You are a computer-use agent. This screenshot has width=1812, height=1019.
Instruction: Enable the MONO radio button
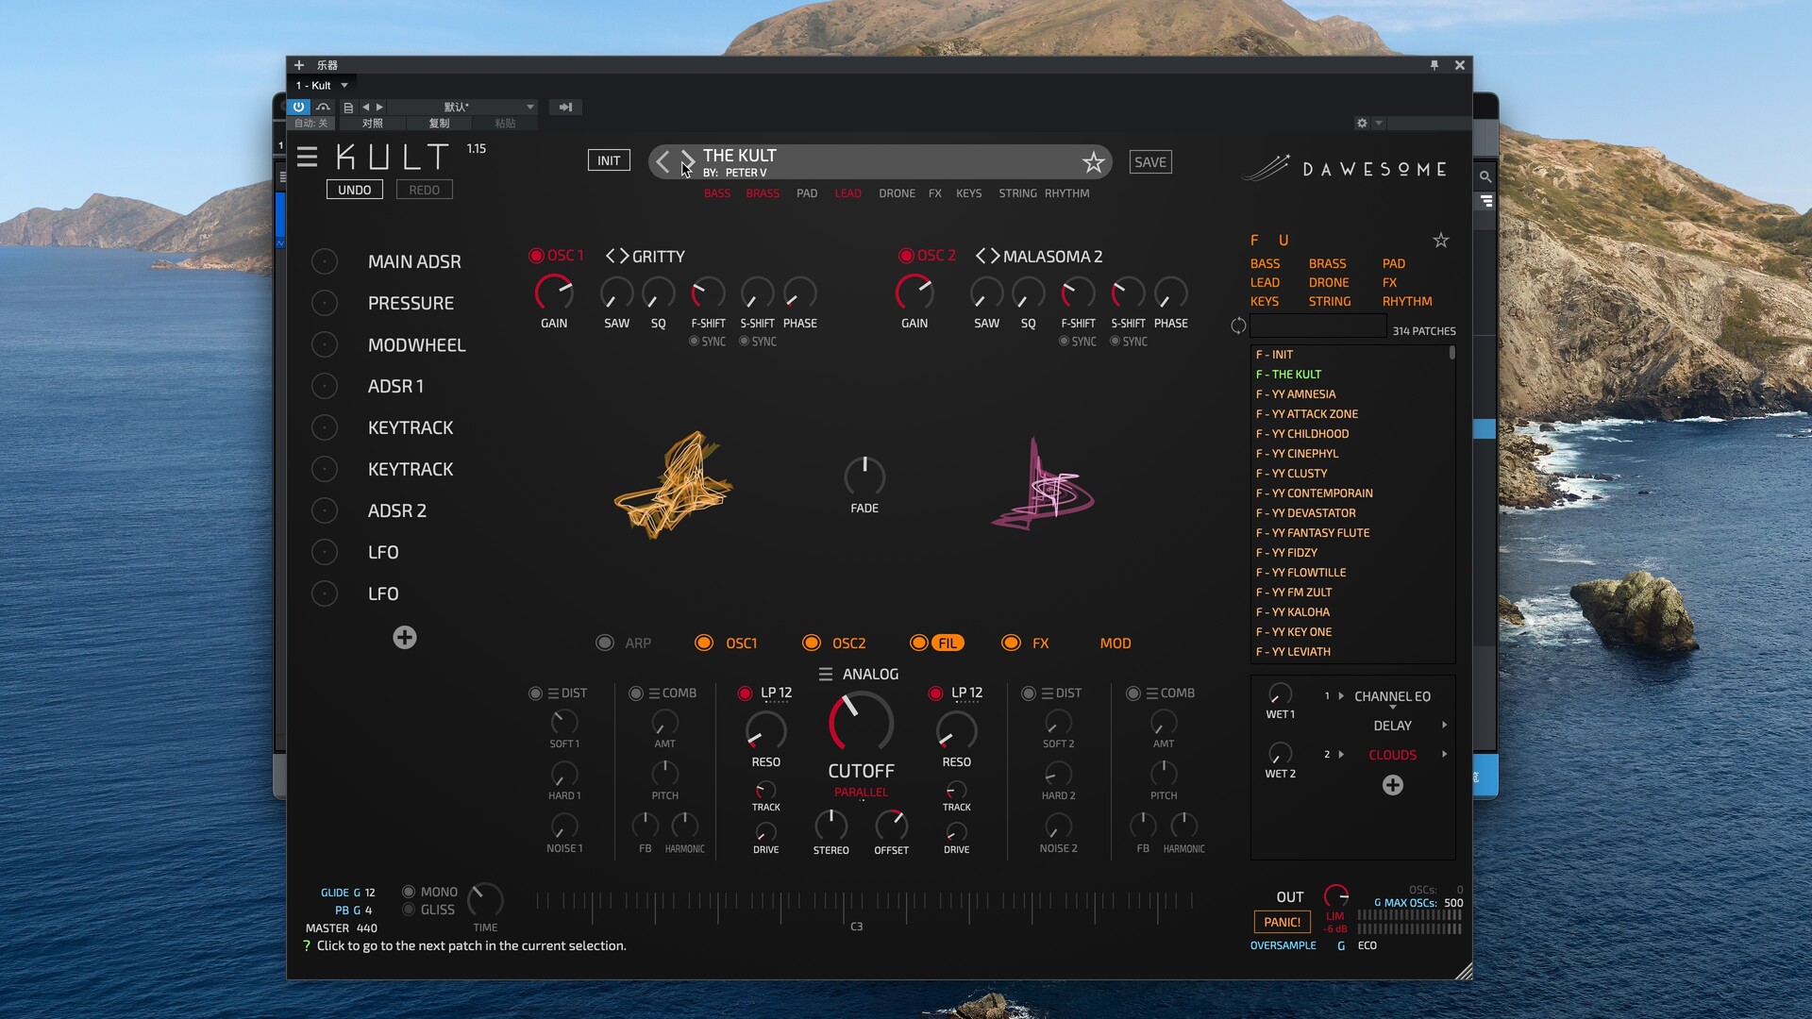coord(409,892)
